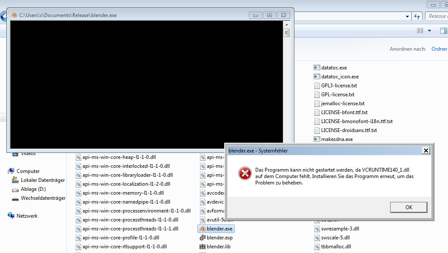The height and width of the screenshot is (253, 448).
Task: Select the GPL3-license.txt file icon
Action: point(317,86)
